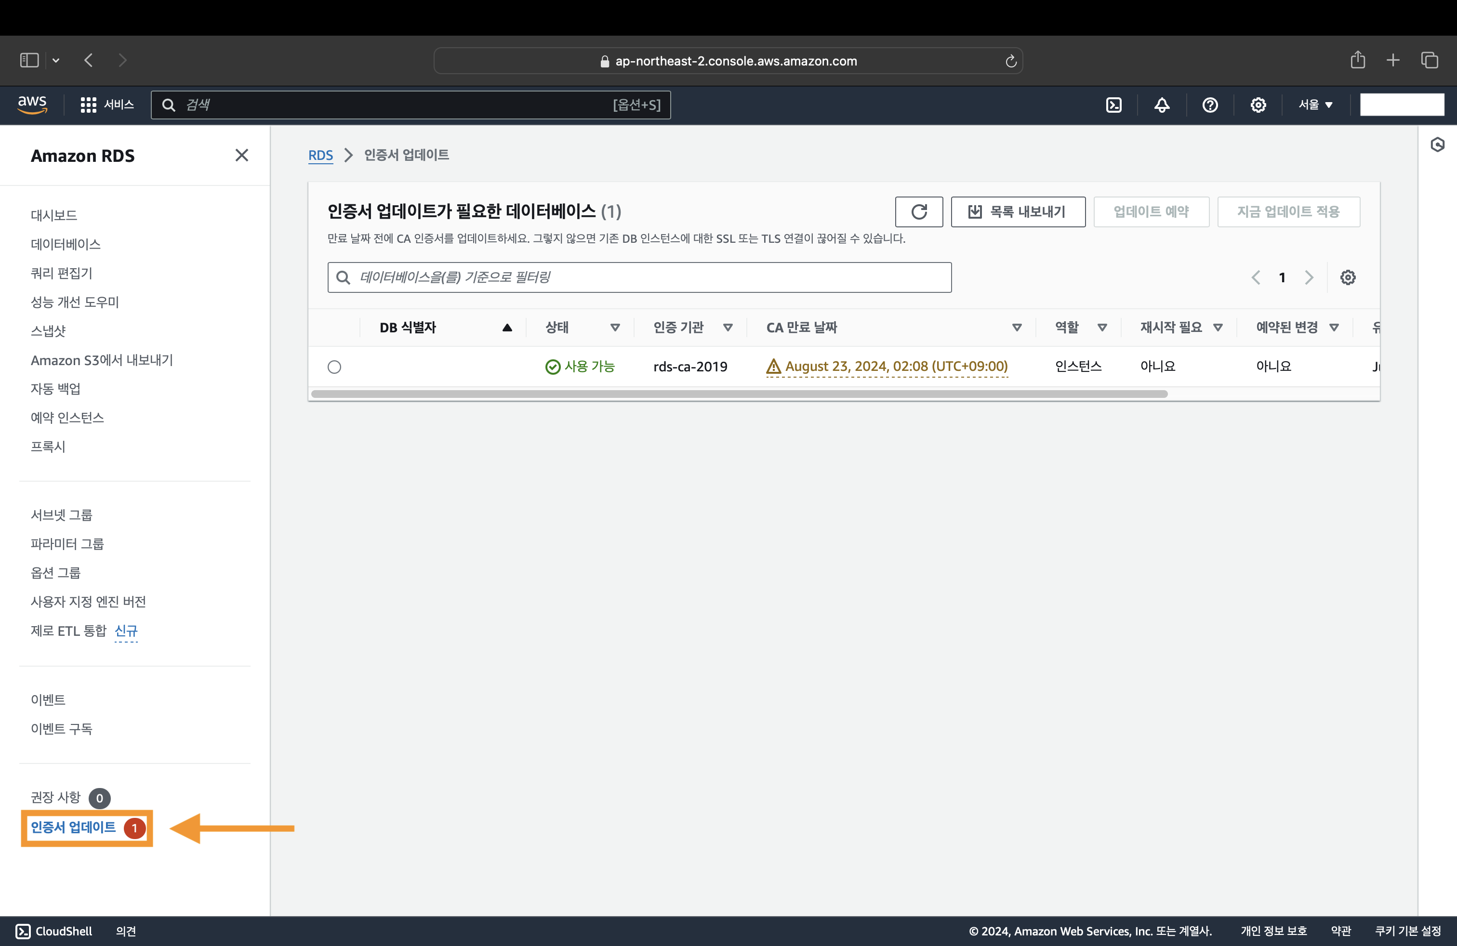The height and width of the screenshot is (946, 1457).
Task: Open Snapshots in the RDS sidebar
Action: click(x=48, y=331)
